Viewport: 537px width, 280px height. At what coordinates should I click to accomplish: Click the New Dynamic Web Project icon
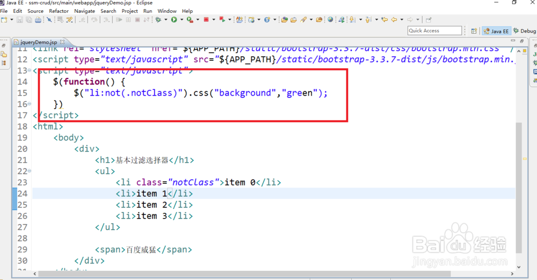(x=251, y=20)
